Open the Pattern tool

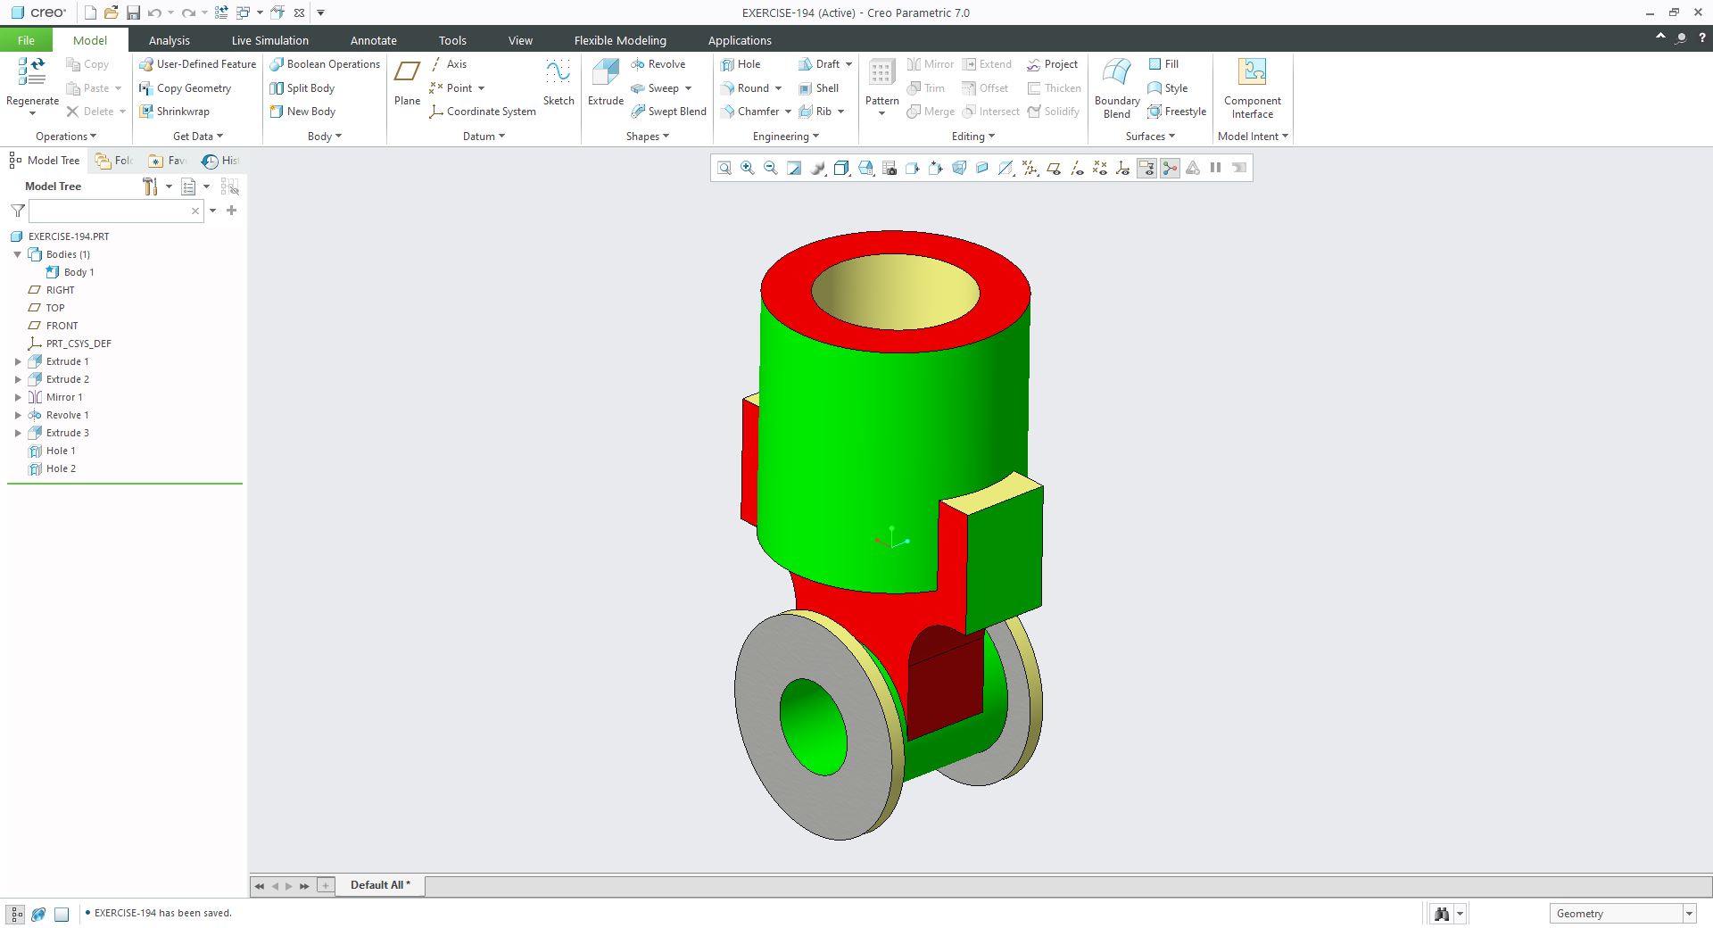pos(881,86)
